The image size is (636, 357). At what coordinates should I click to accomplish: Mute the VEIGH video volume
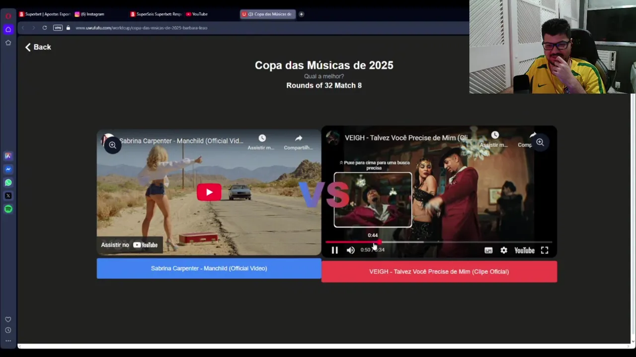coord(351,250)
